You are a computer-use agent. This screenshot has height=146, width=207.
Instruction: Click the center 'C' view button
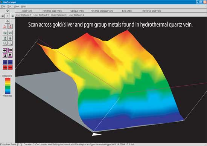[8, 16]
